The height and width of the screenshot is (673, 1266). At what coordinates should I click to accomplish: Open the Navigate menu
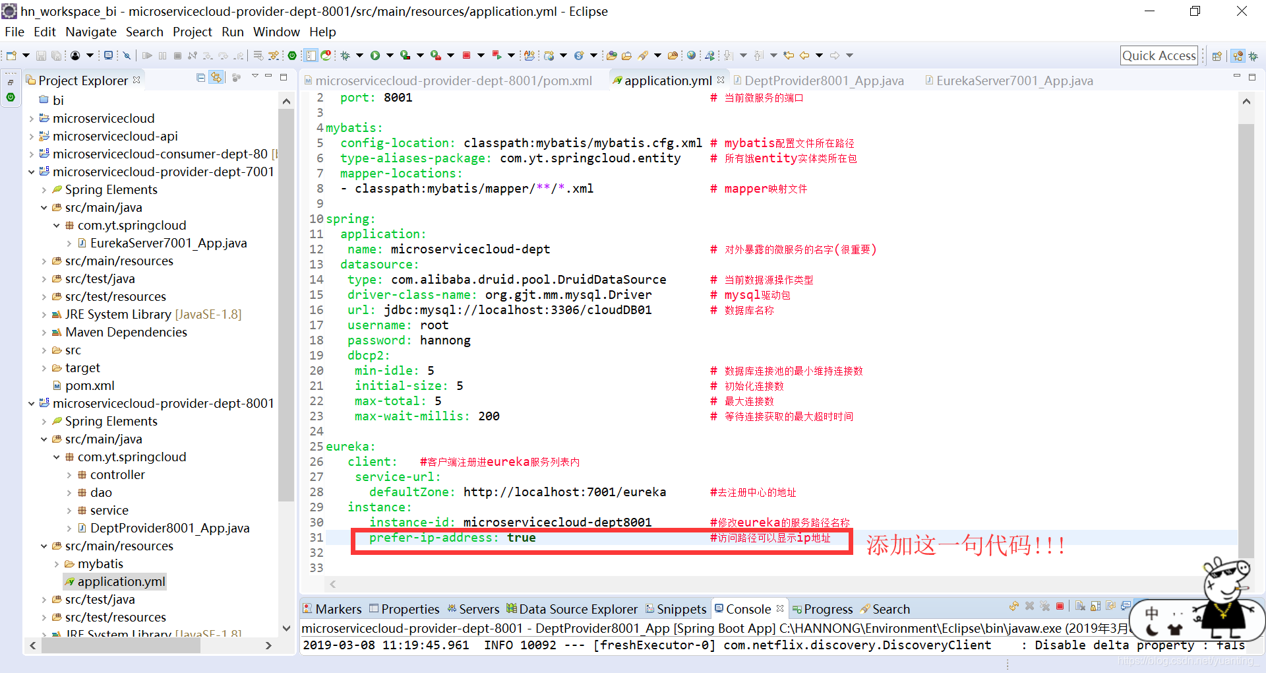pos(91,32)
